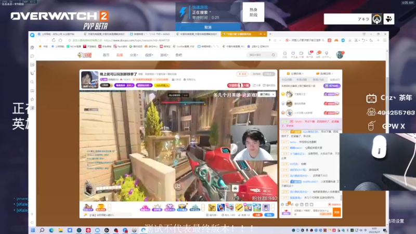Open the messages icon with red badge
Viewport: 416px width, 234px height.
point(318,54)
